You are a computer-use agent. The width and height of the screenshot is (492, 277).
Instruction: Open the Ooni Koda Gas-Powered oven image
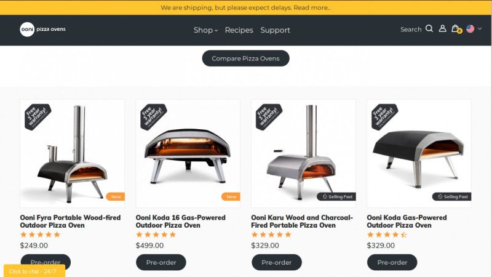pos(419,153)
